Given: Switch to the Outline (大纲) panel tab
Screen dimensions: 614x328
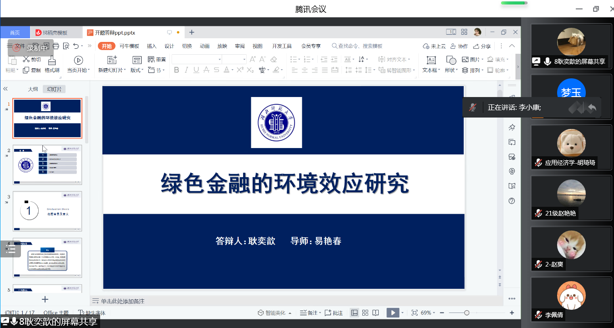Looking at the screenshot, I should pyautogui.click(x=33, y=89).
